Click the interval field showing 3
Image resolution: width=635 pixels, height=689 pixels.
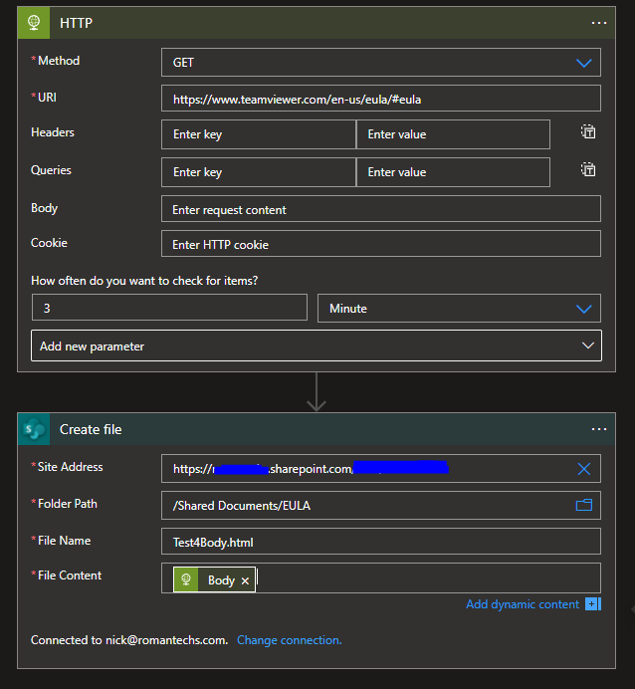tap(169, 308)
